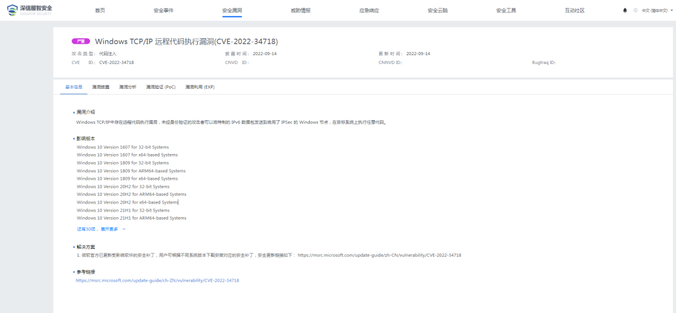The height and width of the screenshot is (313, 676).
Task: Switch to the 漏洞验证 (PoC) tab
Action: [161, 87]
